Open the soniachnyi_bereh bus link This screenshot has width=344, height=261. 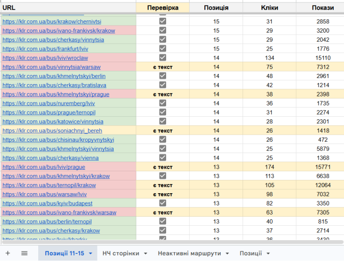(x=52, y=130)
